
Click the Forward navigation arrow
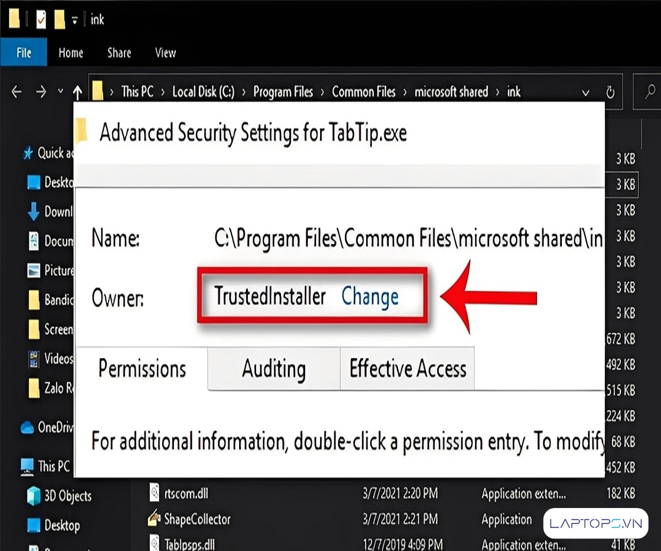41,92
